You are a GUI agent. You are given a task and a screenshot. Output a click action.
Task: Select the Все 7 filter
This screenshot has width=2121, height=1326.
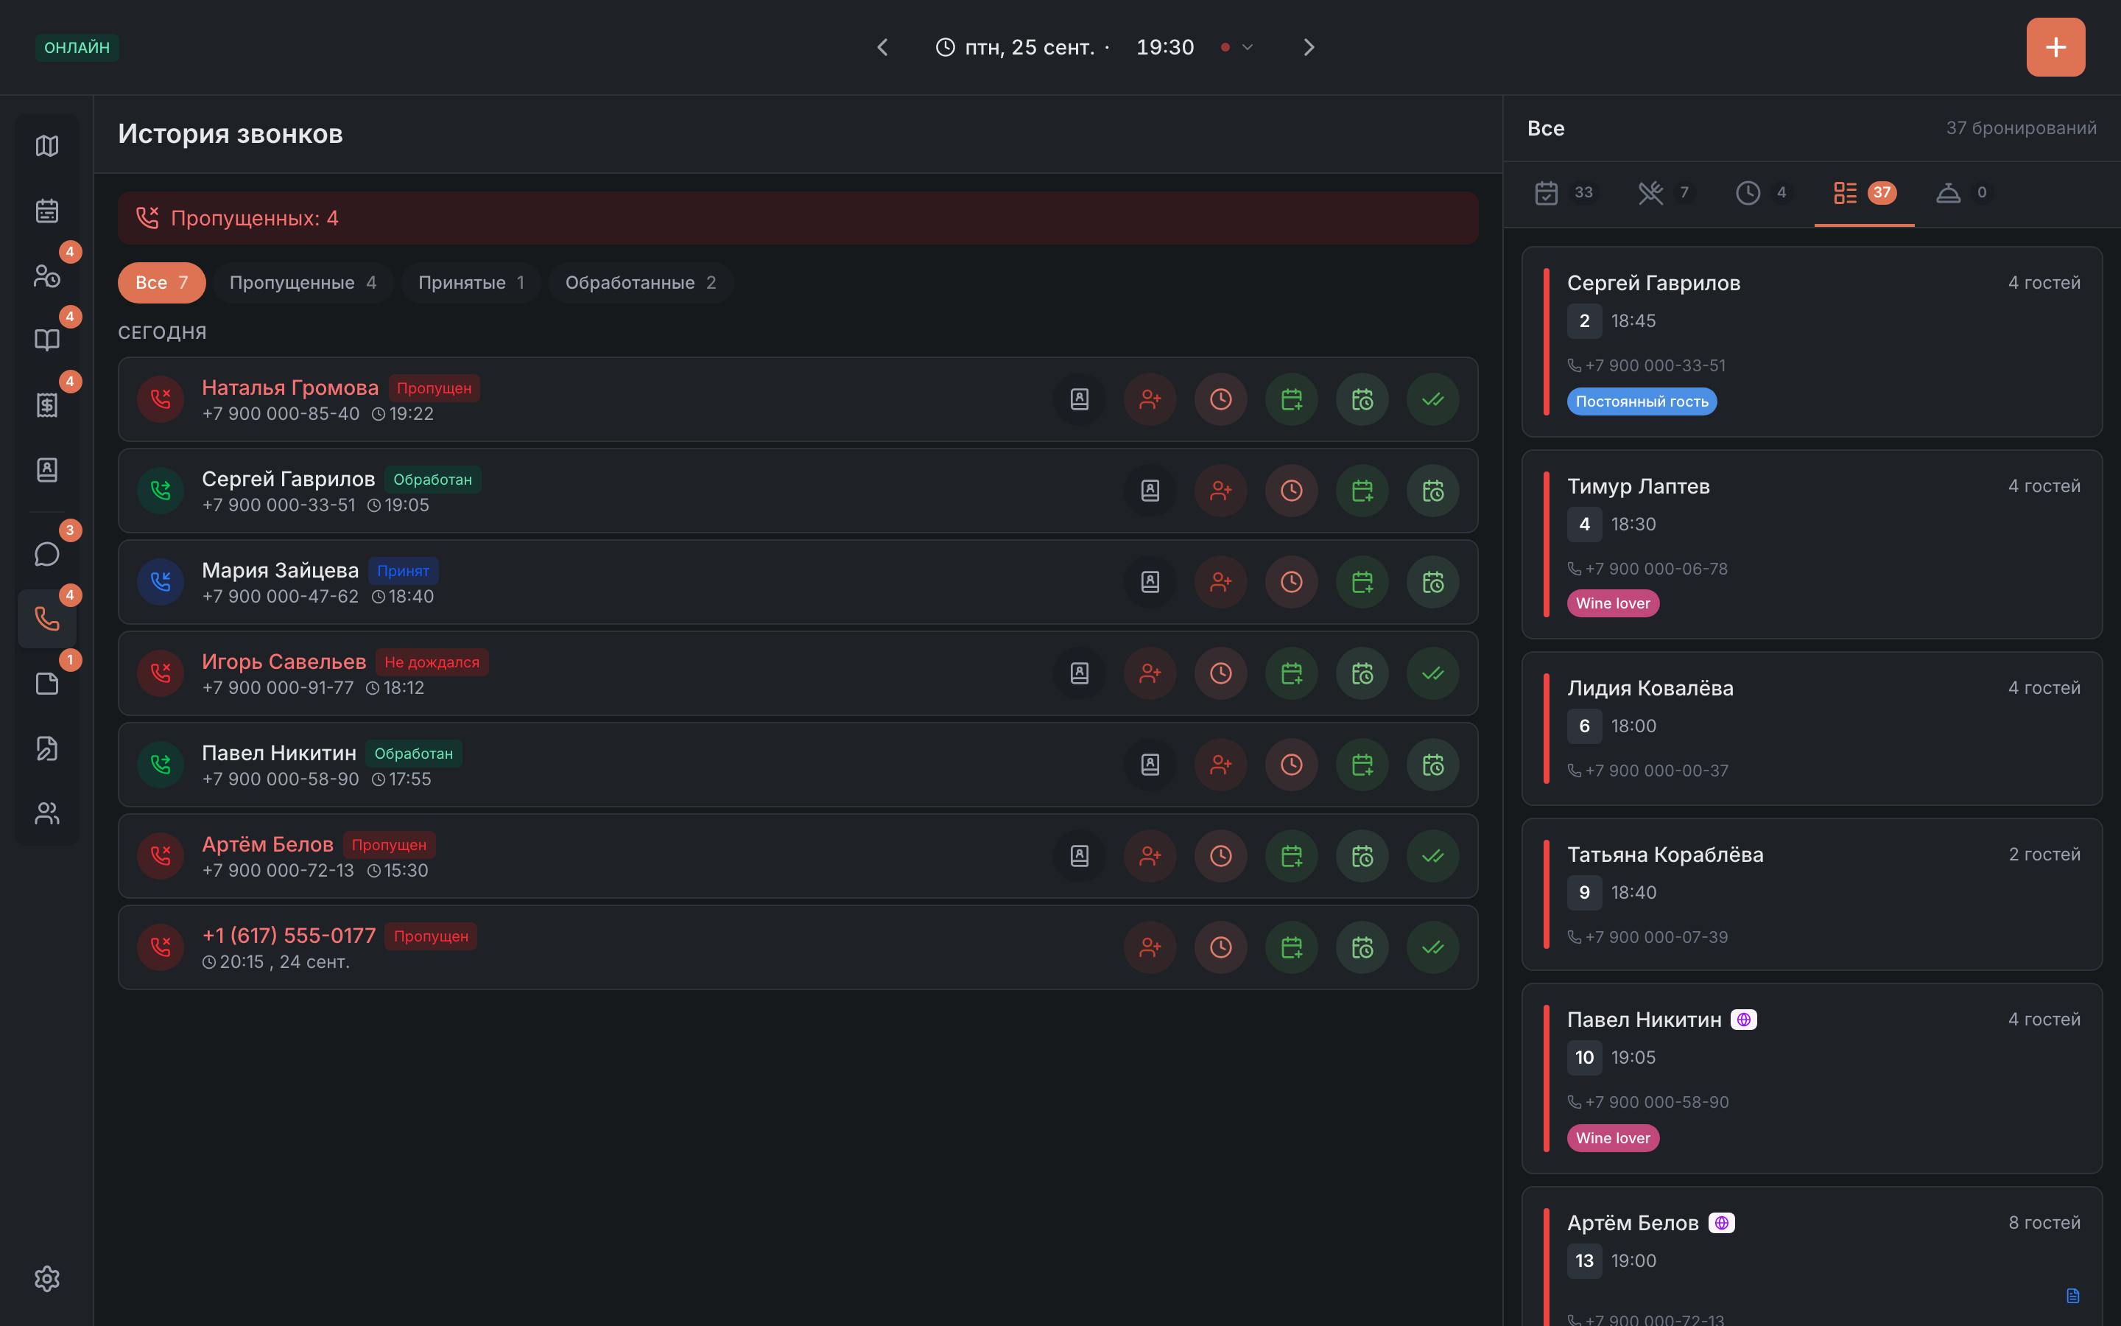tap(161, 282)
